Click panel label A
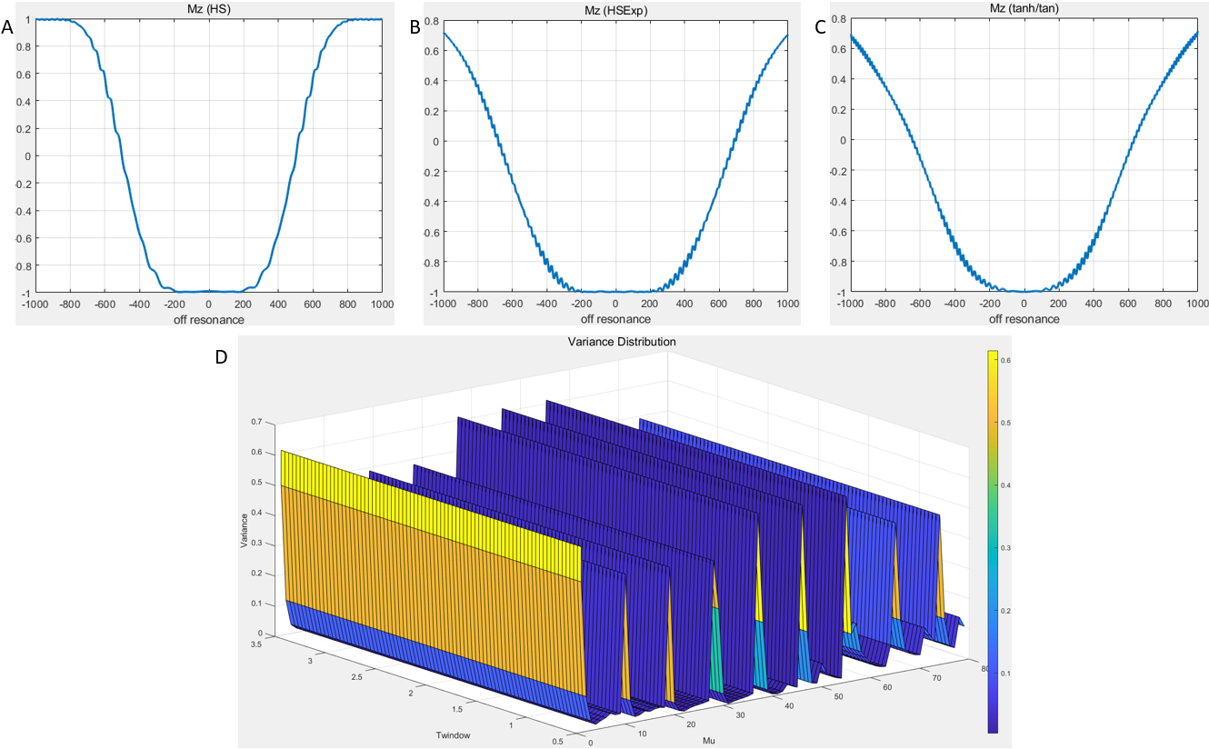Screen dimensions: 1209x749 [x=8, y=28]
